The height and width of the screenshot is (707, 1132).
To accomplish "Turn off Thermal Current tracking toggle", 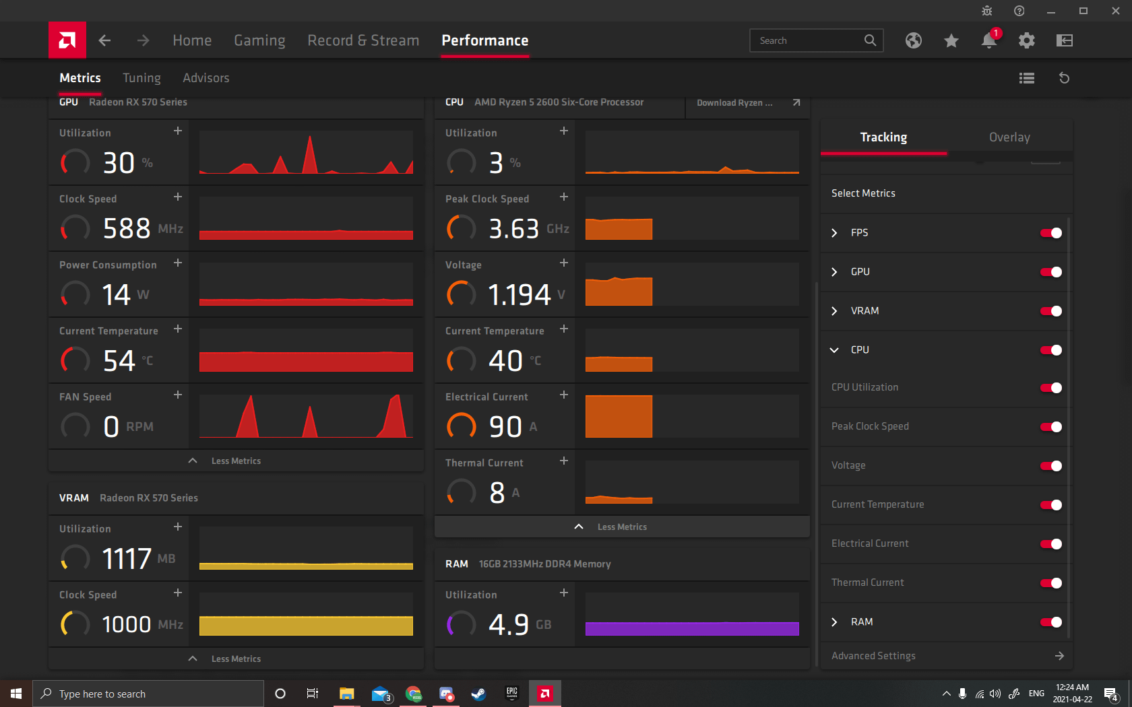I will click(x=1050, y=583).
